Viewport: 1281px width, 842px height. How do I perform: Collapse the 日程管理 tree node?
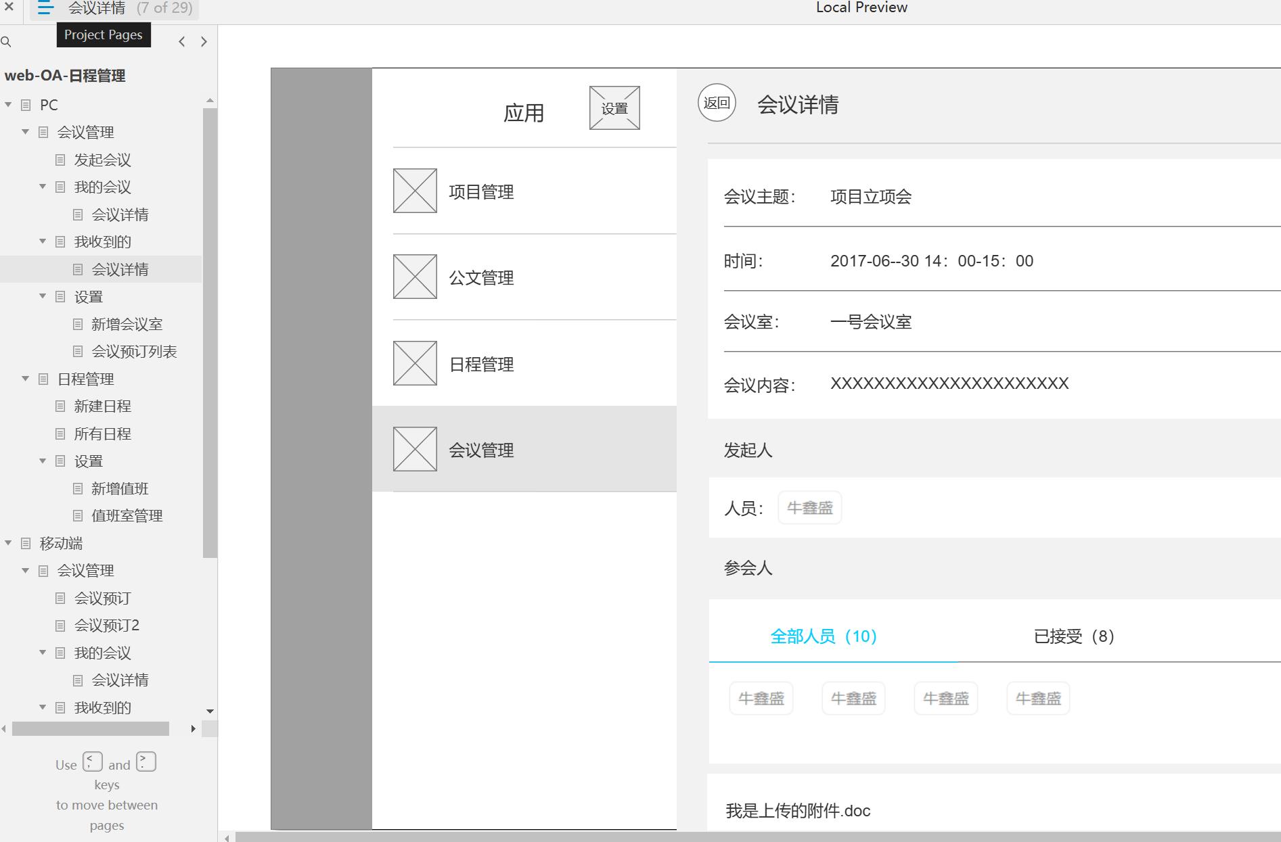(25, 379)
